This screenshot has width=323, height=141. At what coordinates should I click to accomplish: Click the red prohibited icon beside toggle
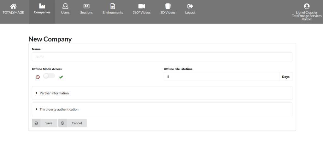tap(38, 77)
